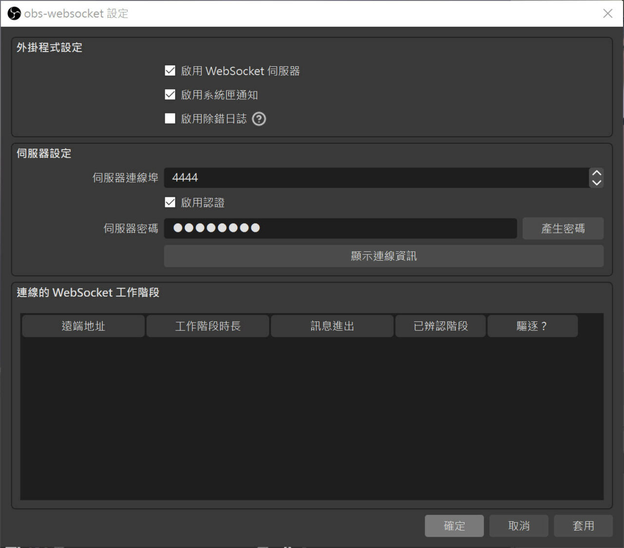Select the 驅逐? column header
624x548 pixels.
[x=532, y=326]
